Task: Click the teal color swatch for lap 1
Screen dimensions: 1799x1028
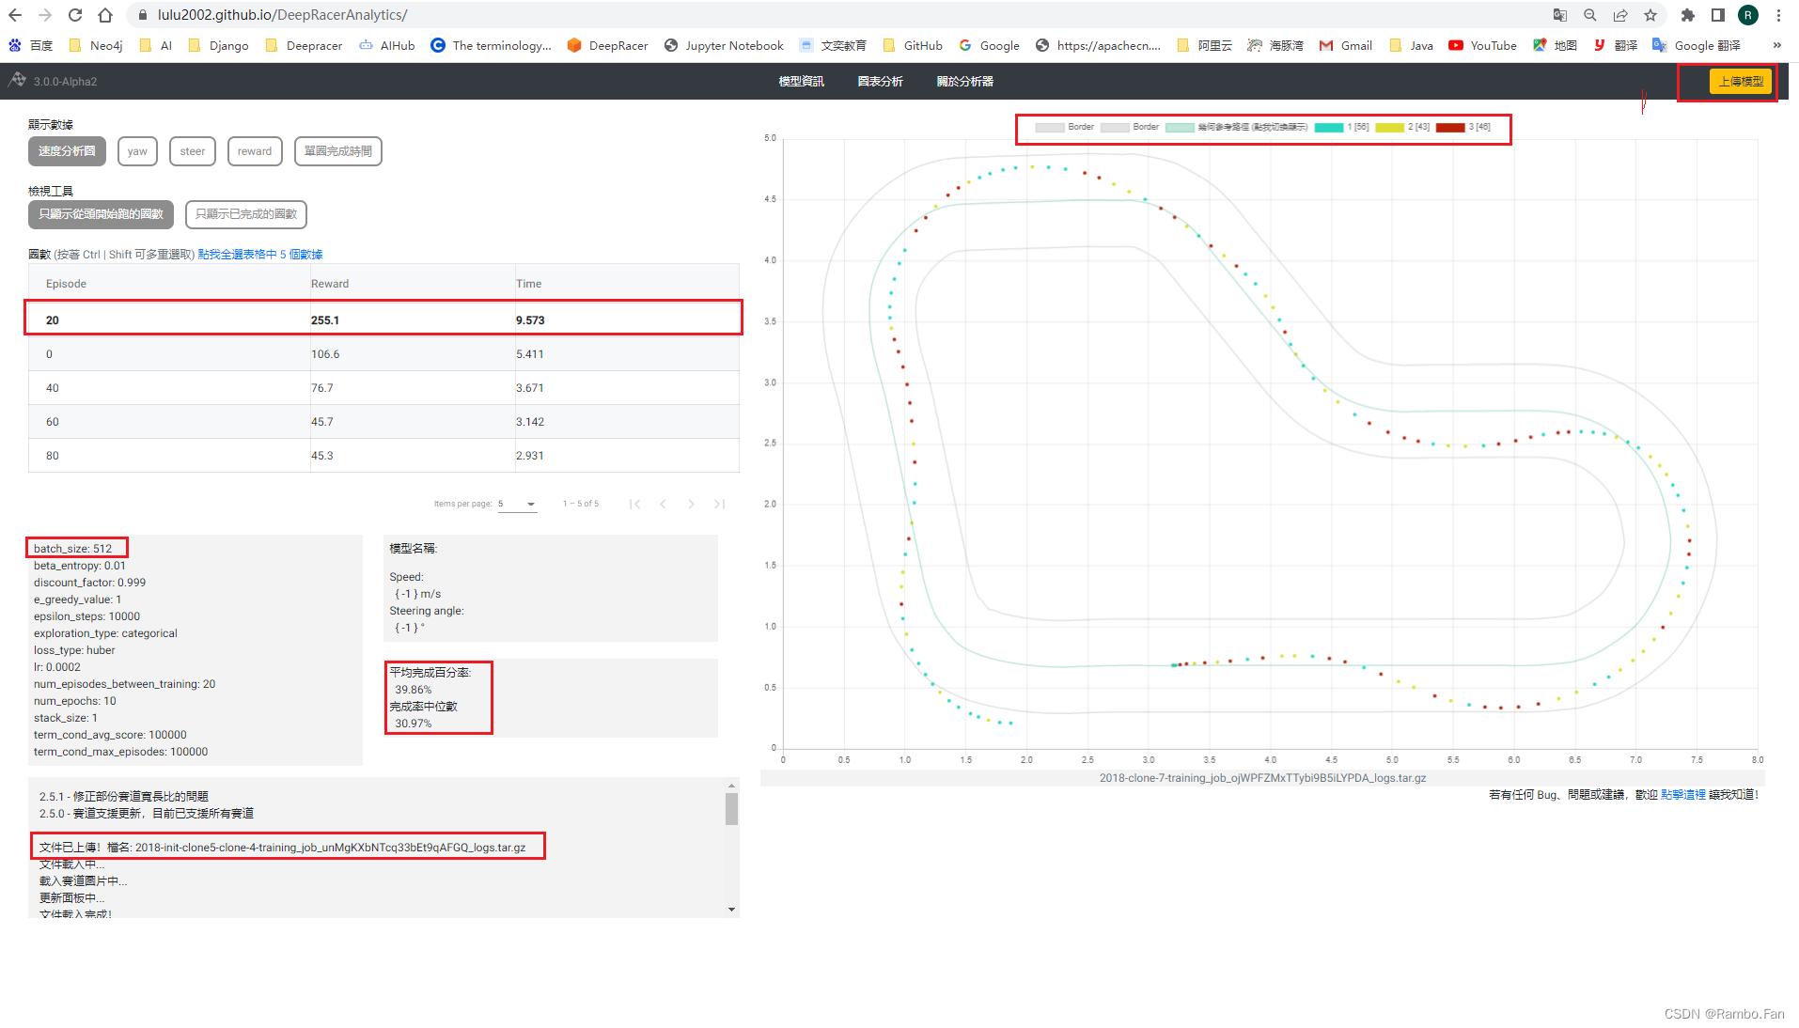Action: tap(1329, 127)
